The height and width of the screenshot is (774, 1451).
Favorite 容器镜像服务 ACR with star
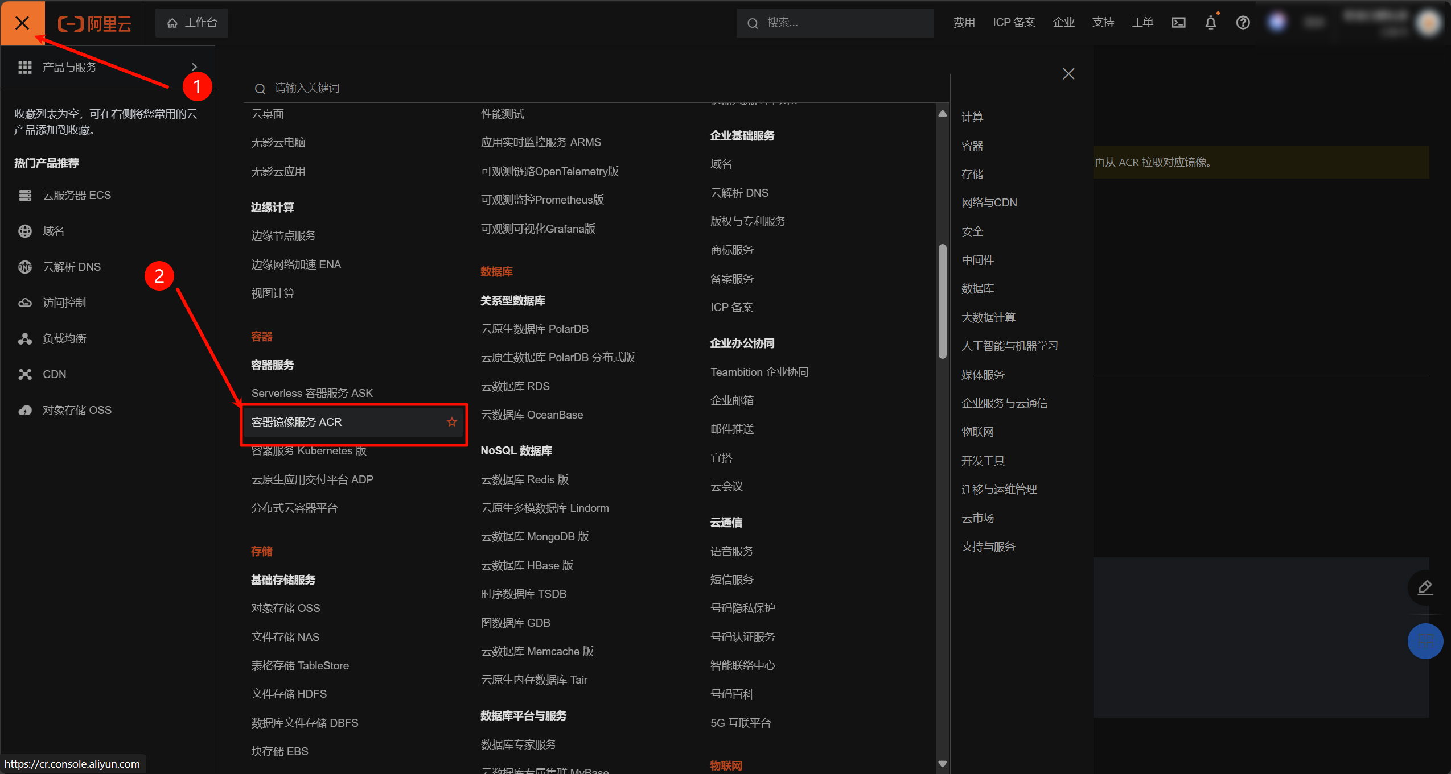(x=452, y=422)
